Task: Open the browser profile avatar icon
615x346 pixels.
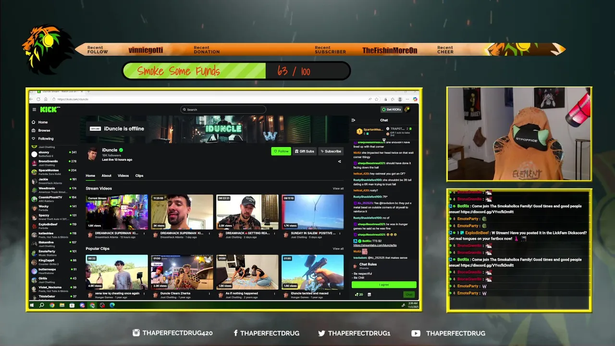Action: tap(400, 99)
